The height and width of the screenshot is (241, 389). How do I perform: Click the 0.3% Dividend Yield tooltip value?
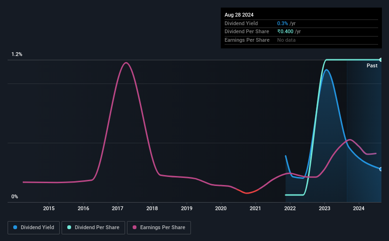282,23
